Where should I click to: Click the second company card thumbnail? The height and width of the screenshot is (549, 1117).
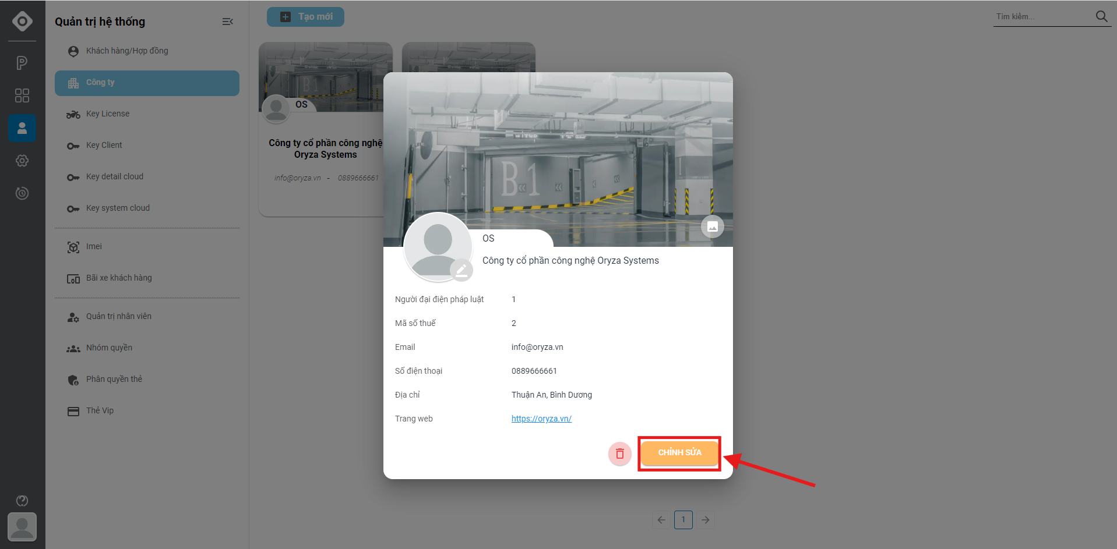tap(468, 57)
